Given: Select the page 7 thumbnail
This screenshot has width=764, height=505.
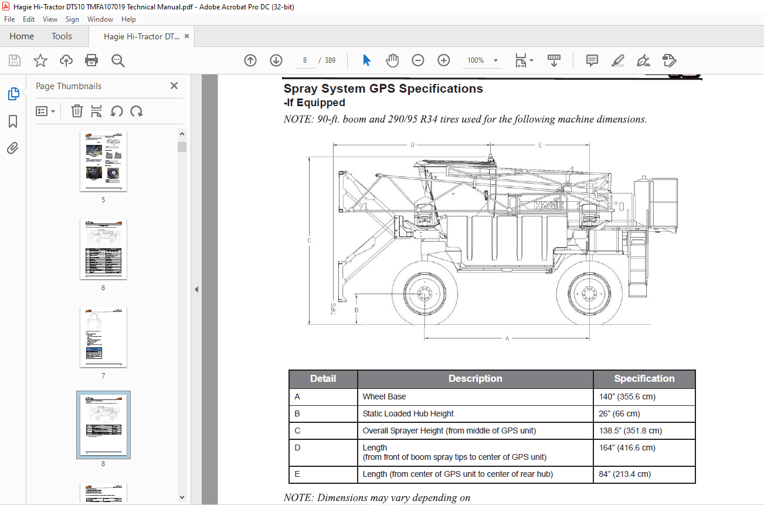Looking at the screenshot, I should 103,337.
